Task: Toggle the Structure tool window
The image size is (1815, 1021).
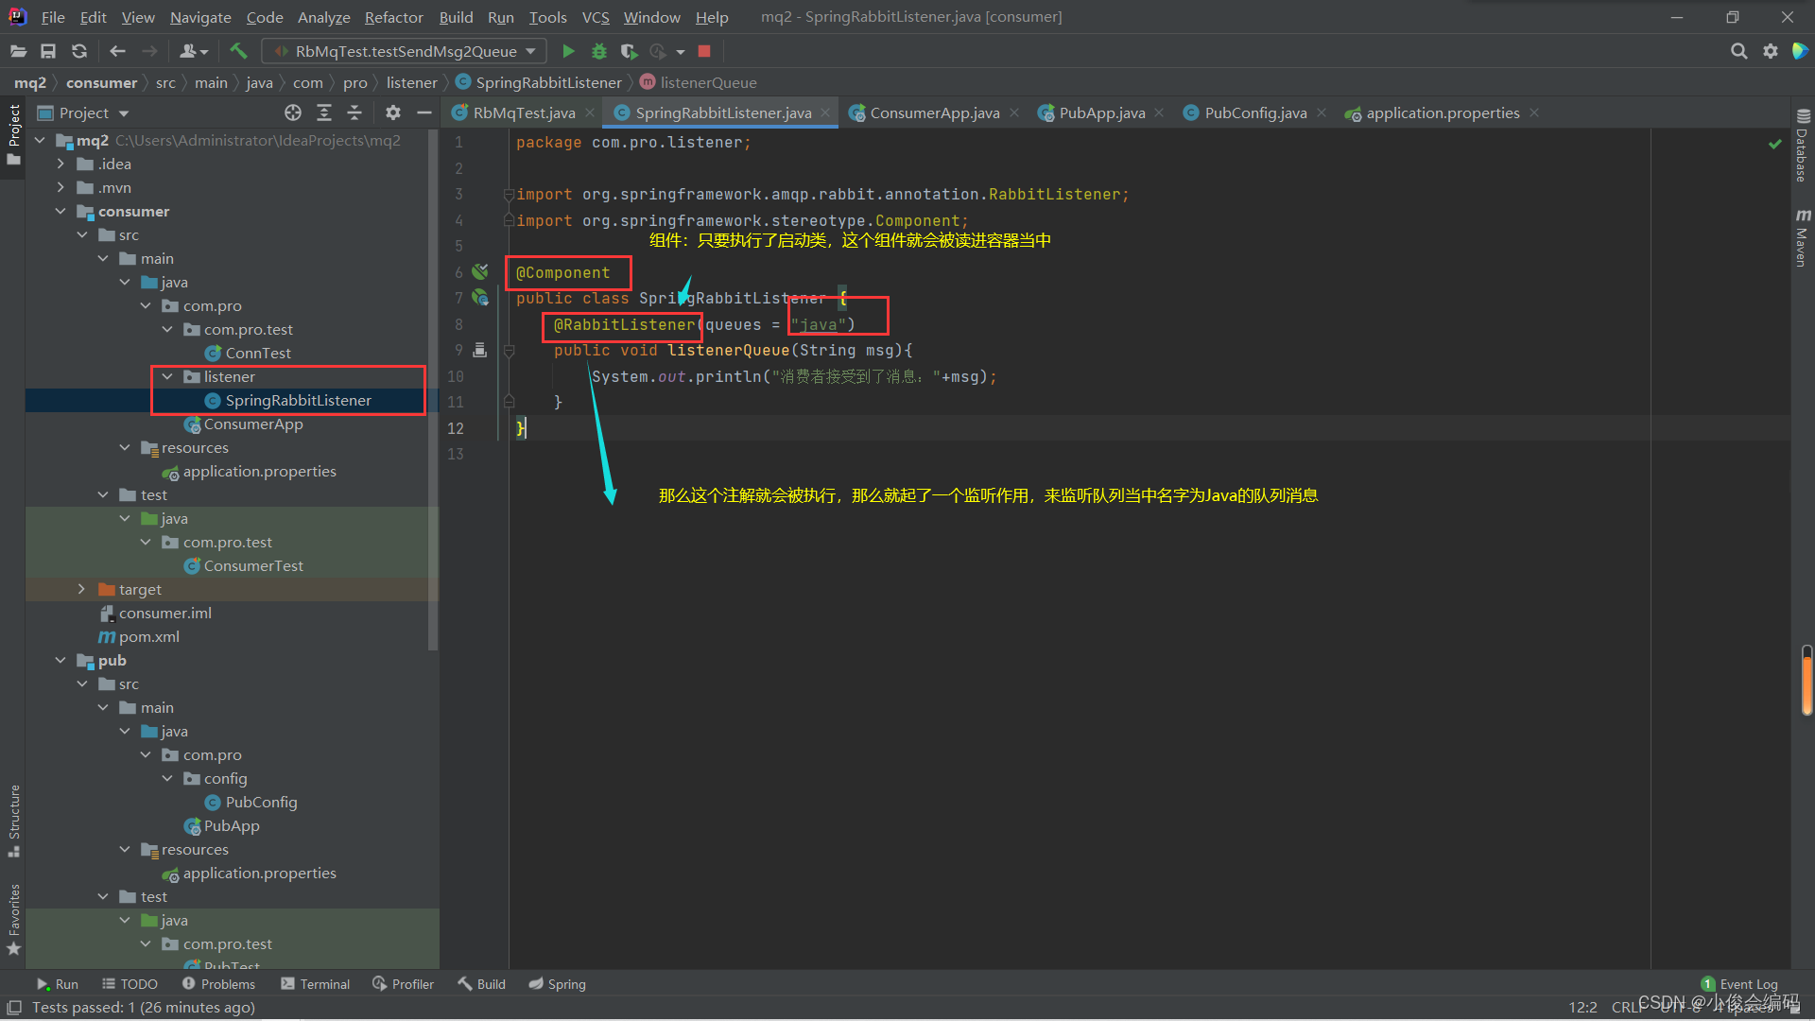Action: point(13,819)
